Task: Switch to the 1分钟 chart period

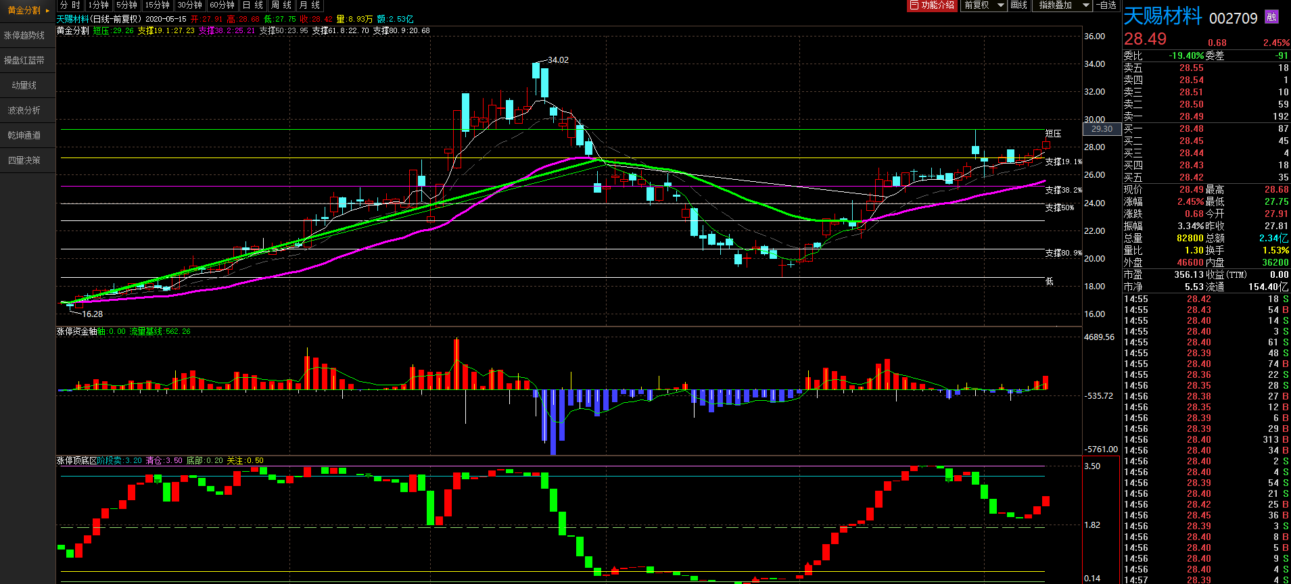Action: 98,5
